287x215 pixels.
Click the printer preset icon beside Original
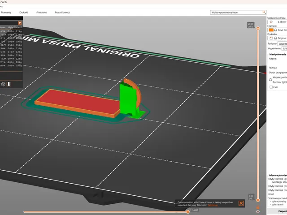pyautogui.click(x=271, y=38)
